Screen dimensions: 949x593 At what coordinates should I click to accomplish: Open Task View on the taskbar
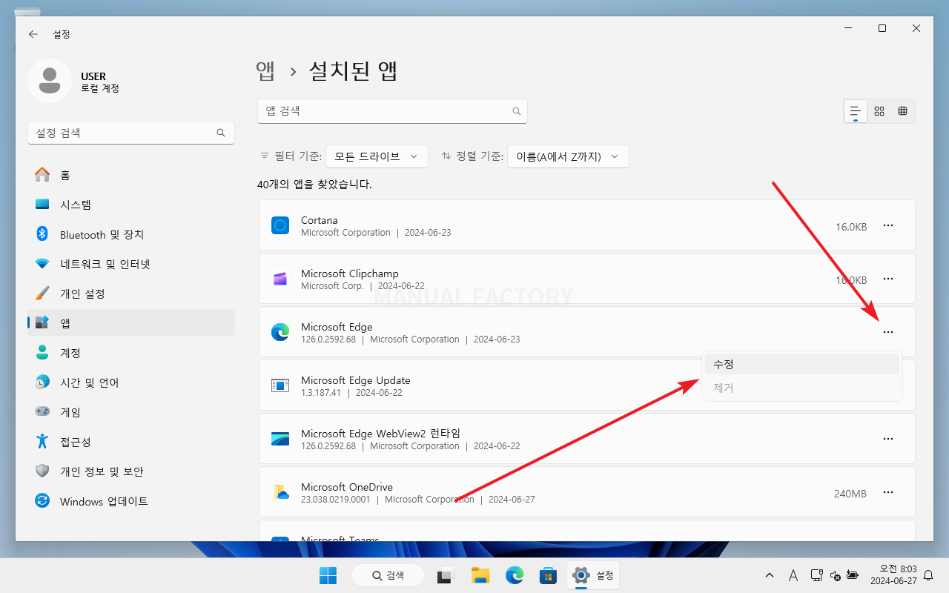[445, 575]
